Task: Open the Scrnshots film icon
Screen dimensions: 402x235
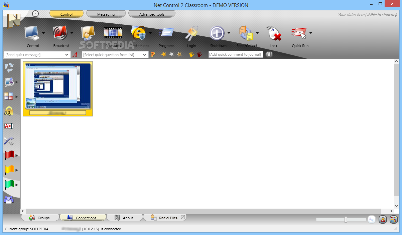Action: pos(113,33)
